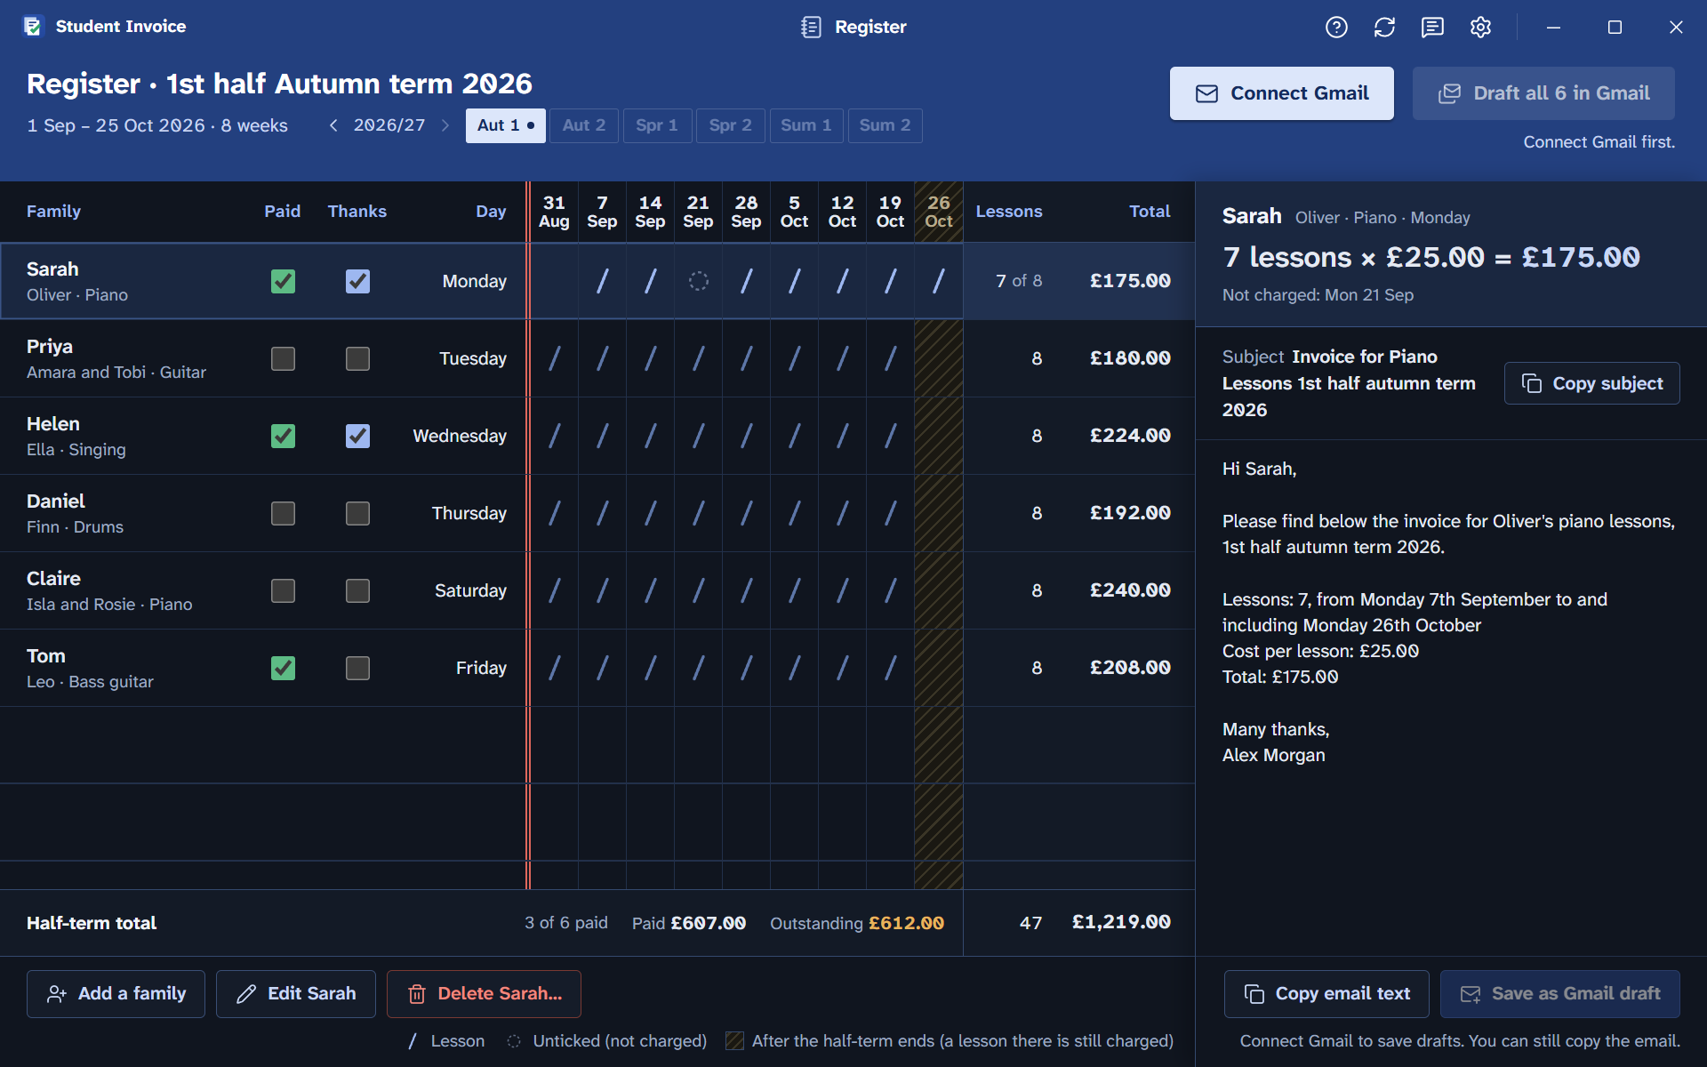Click the Family column header

pyautogui.click(x=53, y=212)
